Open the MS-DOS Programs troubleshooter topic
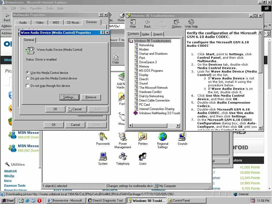Screen dimensions: 272x204 coord(151,71)
